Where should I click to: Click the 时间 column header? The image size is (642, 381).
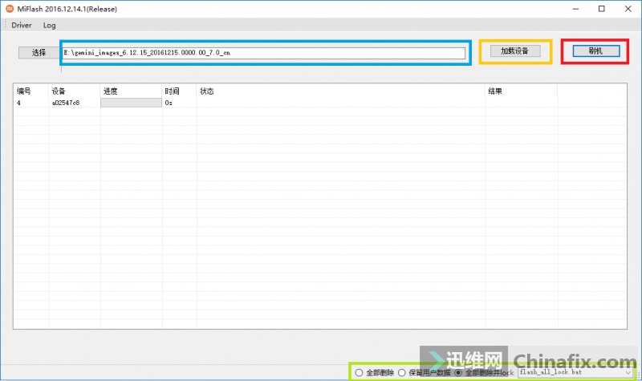coord(179,91)
